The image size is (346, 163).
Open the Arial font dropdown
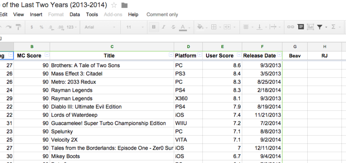tap(100, 27)
